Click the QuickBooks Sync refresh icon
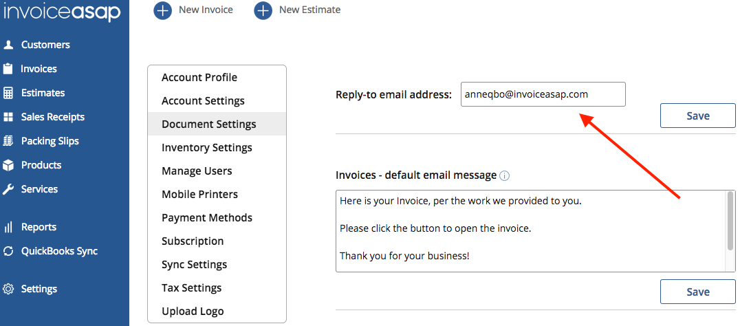Image resolution: width=740 pixels, height=326 pixels. [8, 251]
